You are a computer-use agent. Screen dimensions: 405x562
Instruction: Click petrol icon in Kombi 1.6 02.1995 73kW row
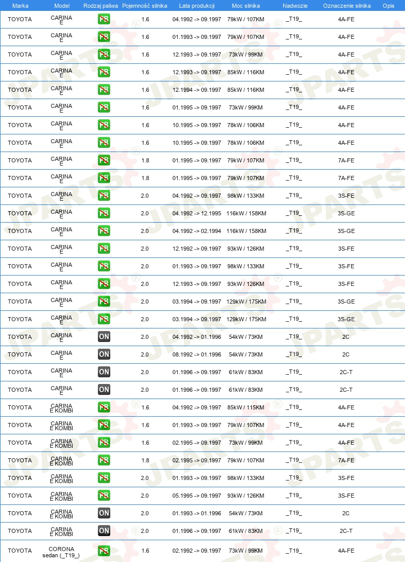click(x=104, y=443)
